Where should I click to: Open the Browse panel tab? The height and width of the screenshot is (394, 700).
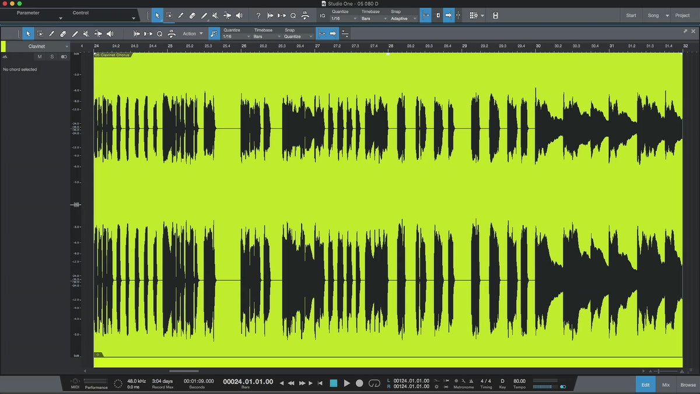(688, 385)
